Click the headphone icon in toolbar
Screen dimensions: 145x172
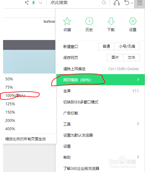tap(117, 3)
